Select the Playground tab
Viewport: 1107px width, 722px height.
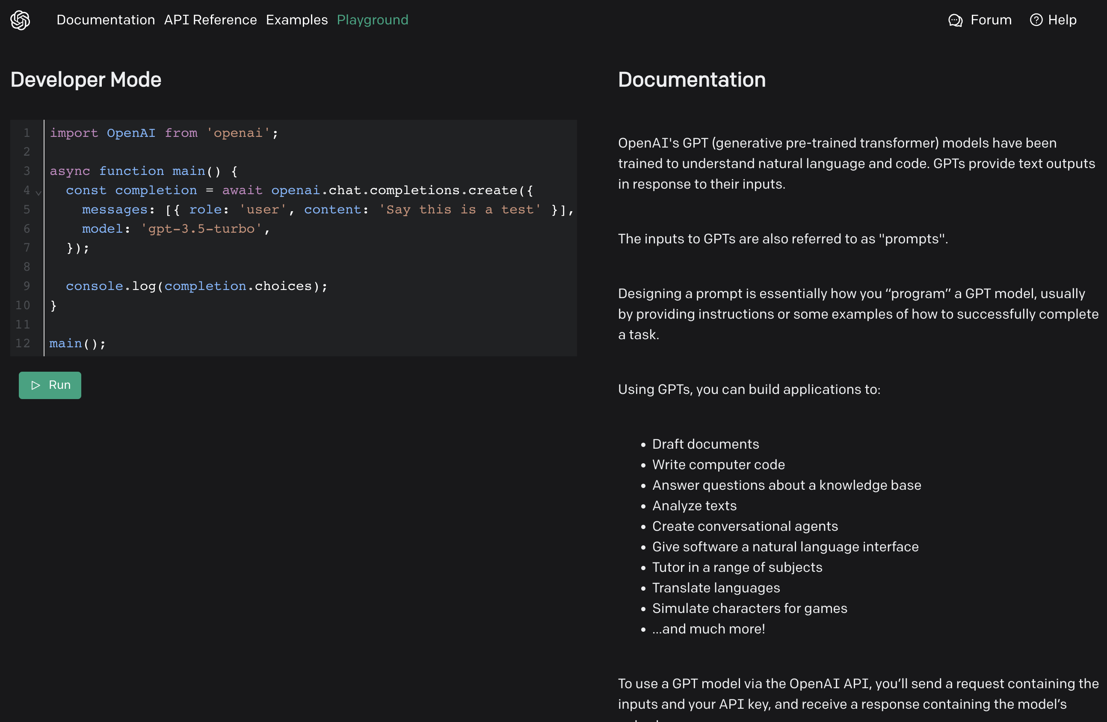(x=372, y=20)
